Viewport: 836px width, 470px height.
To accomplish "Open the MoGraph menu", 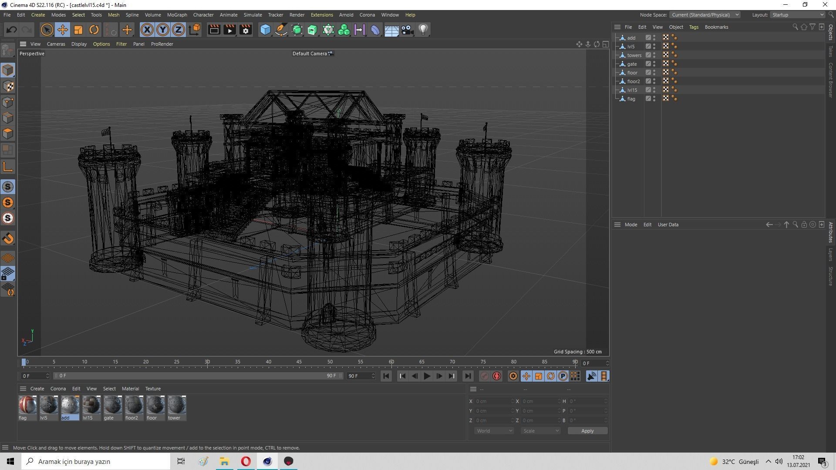I will pos(177,15).
